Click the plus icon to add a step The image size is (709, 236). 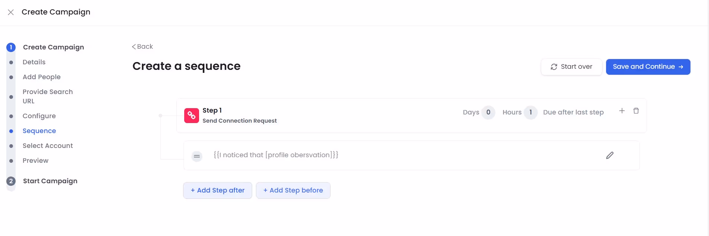(x=622, y=110)
